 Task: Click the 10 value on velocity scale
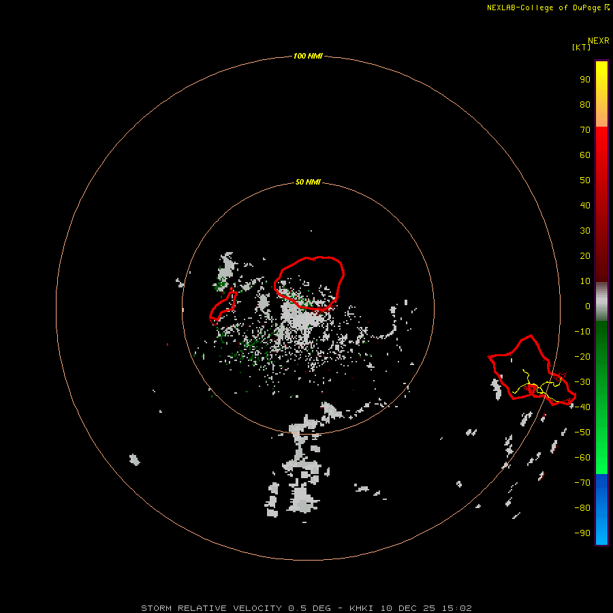coord(585,281)
